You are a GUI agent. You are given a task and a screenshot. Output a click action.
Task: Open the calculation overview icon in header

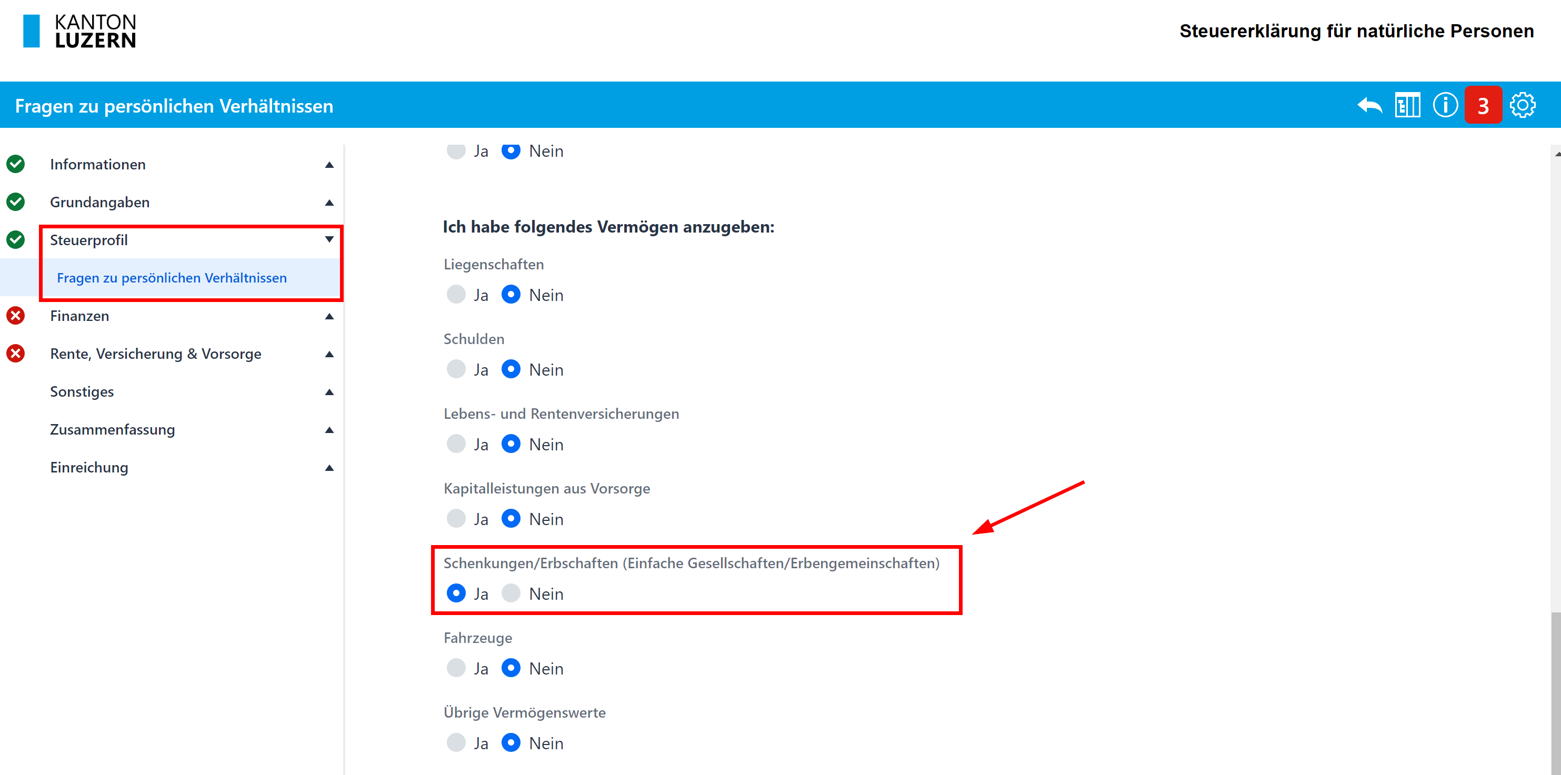coord(1407,105)
